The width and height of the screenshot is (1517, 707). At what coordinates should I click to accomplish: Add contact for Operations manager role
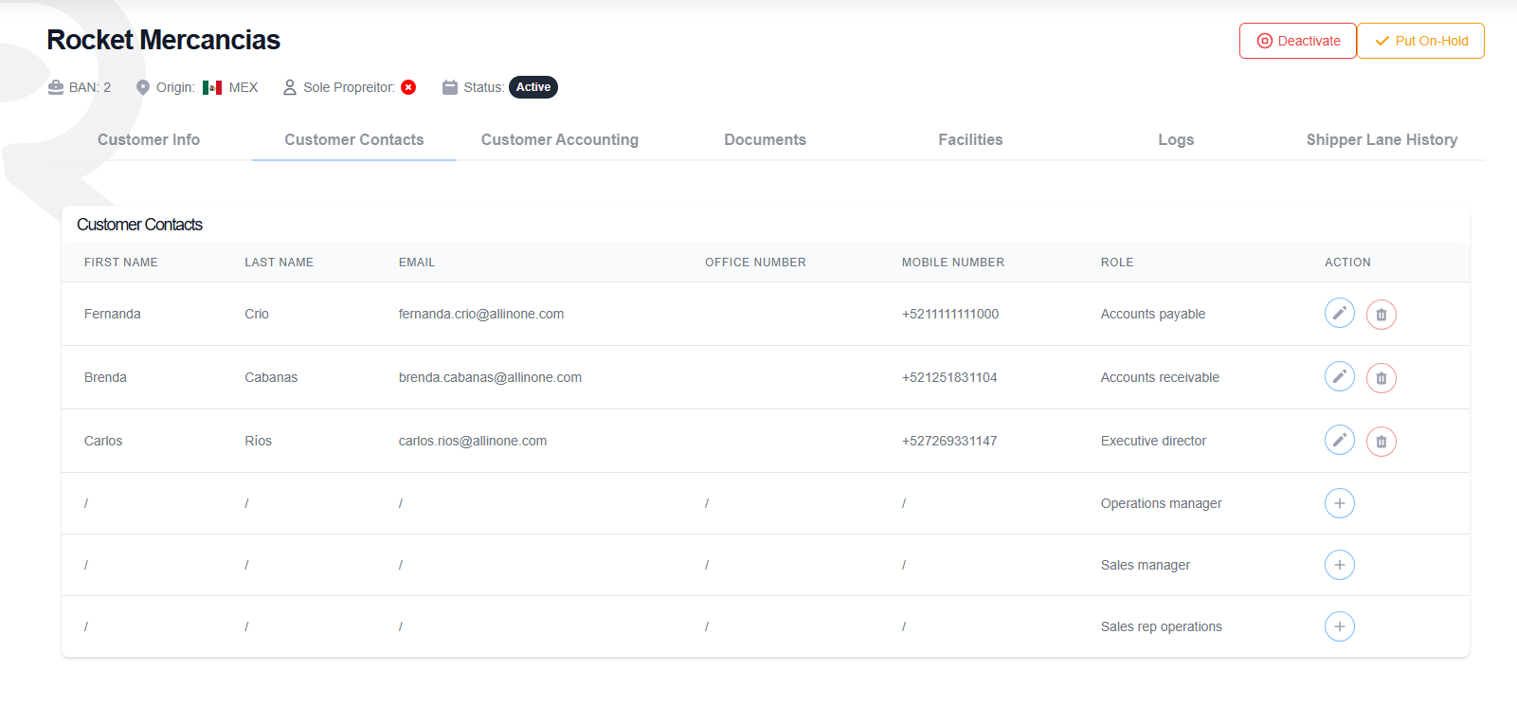click(x=1339, y=503)
